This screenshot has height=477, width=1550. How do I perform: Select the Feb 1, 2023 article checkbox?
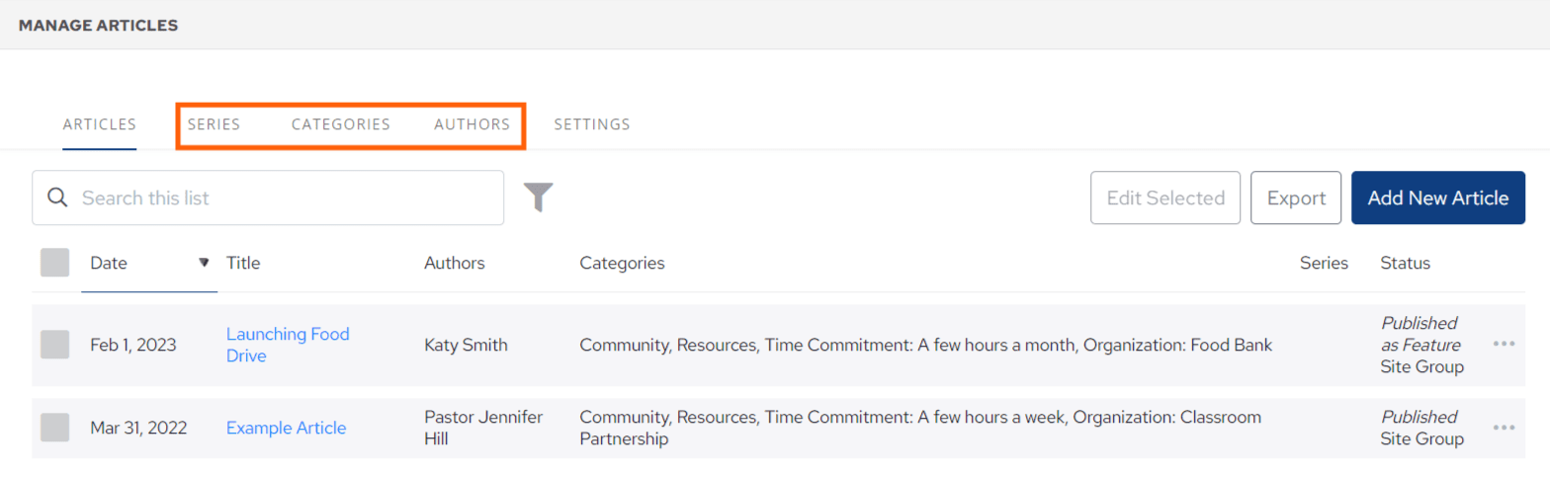[x=54, y=345]
